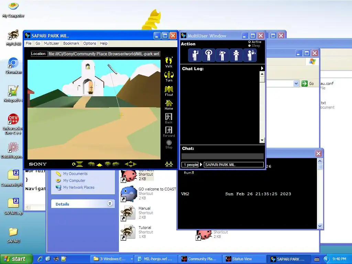
Task: Open the DataWagon desktop shortcut
Action: [x=13, y=150]
